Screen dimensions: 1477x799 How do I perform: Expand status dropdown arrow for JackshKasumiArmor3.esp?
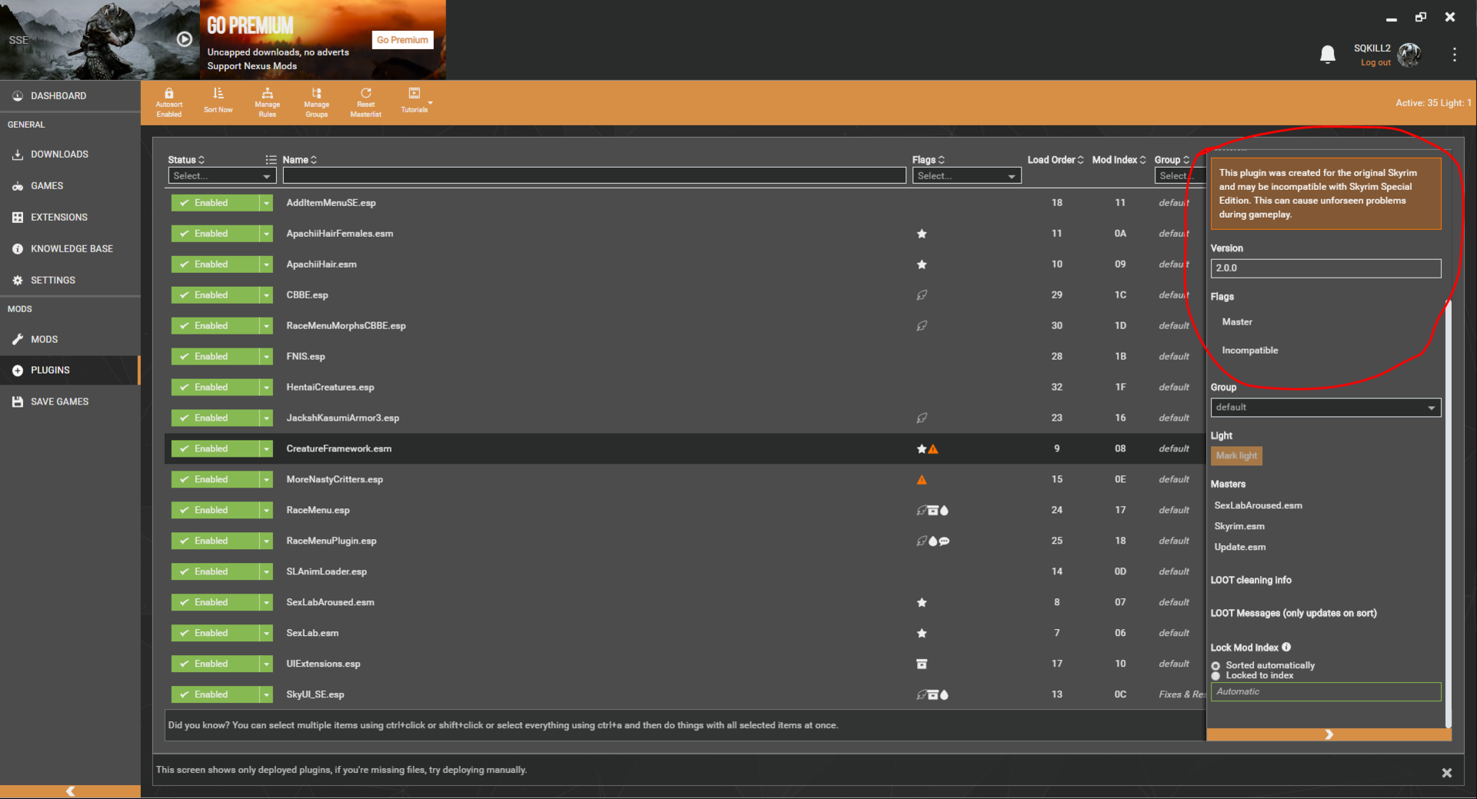pos(266,418)
